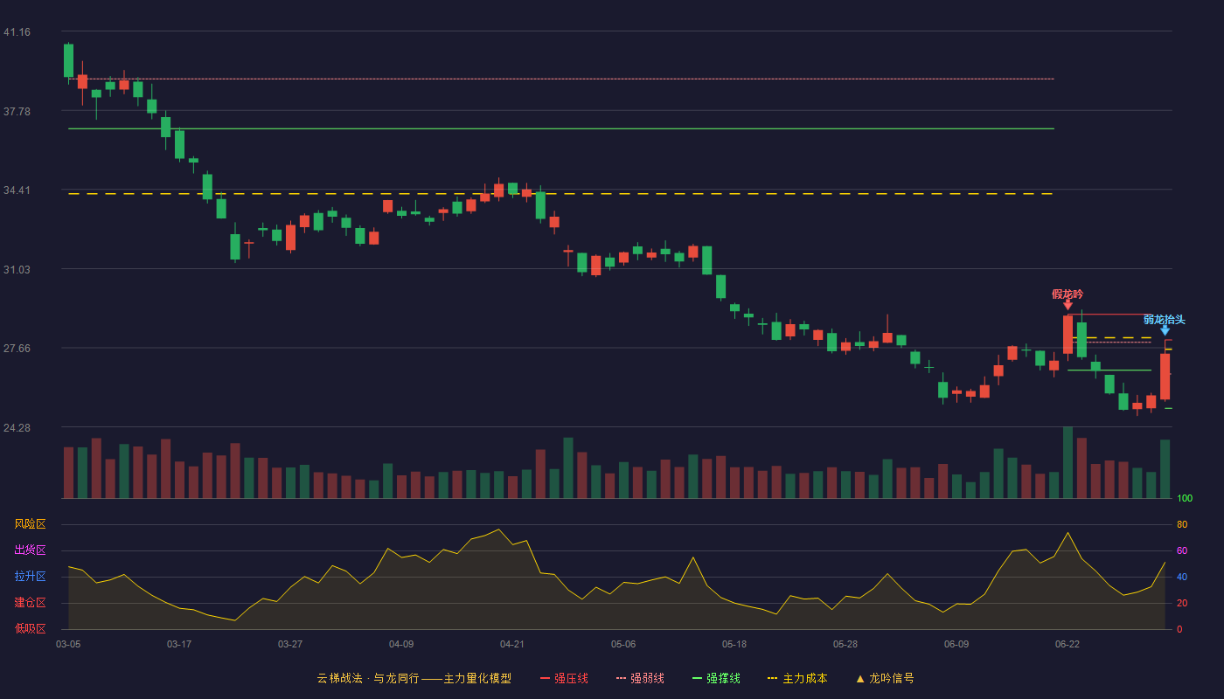Click the 建仓区 zone label

click(30, 603)
